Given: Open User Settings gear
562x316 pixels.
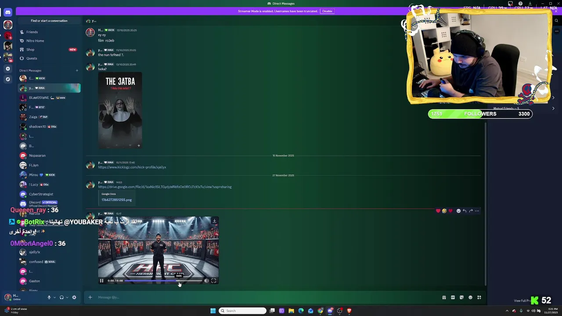Looking at the screenshot, I should click(x=74, y=297).
